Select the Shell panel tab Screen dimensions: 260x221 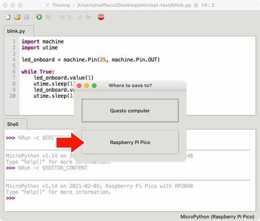coord(13,124)
